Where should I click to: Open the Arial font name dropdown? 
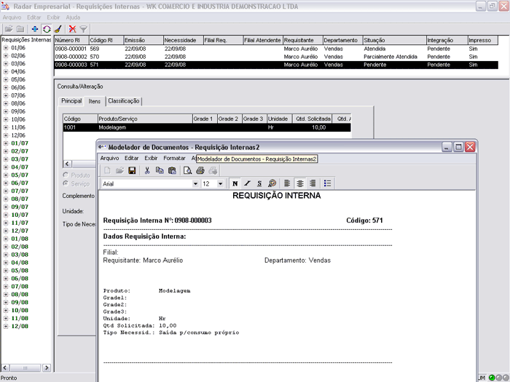coord(195,184)
